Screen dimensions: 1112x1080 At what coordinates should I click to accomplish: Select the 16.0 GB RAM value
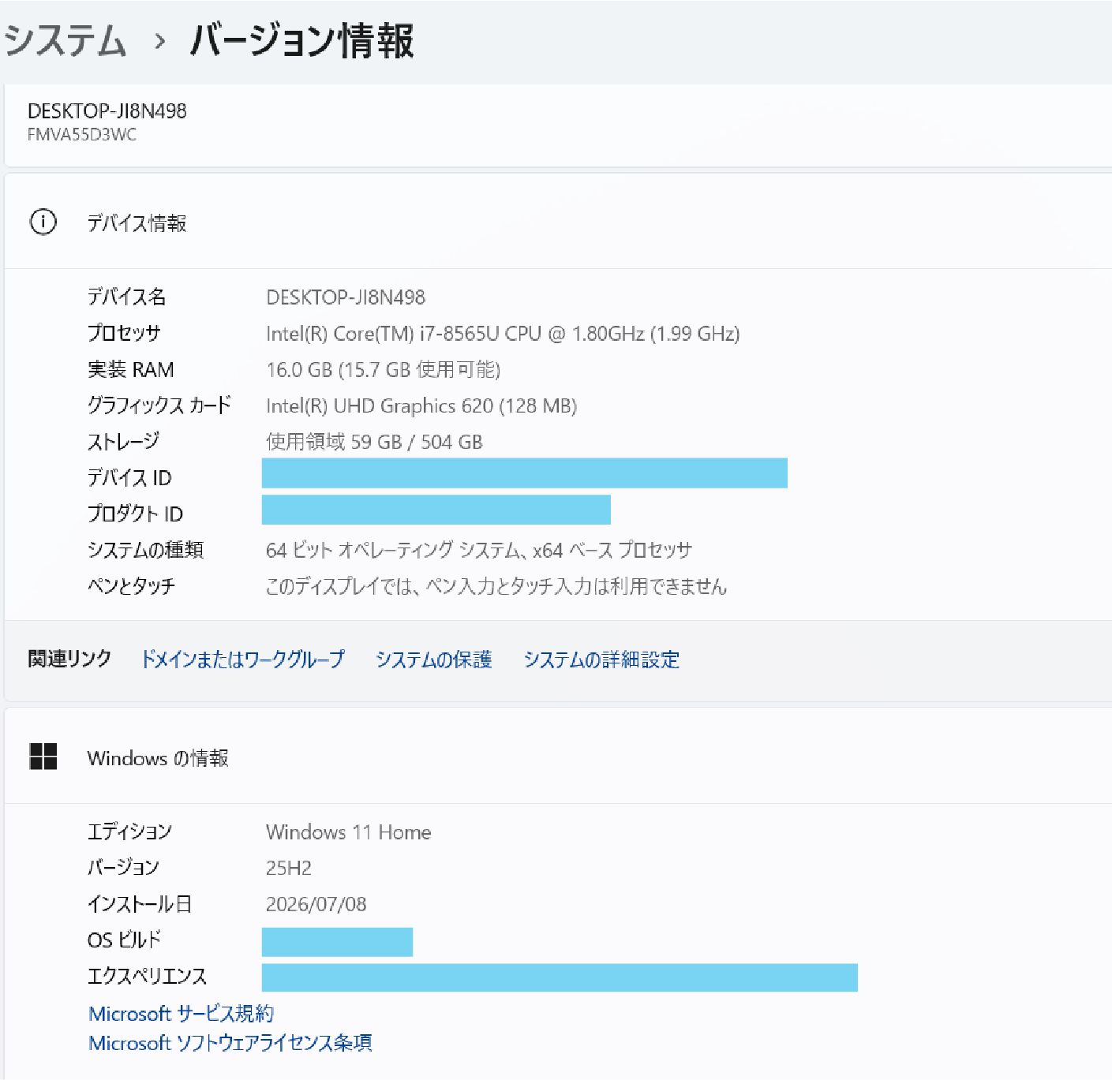(x=383, y=369)
